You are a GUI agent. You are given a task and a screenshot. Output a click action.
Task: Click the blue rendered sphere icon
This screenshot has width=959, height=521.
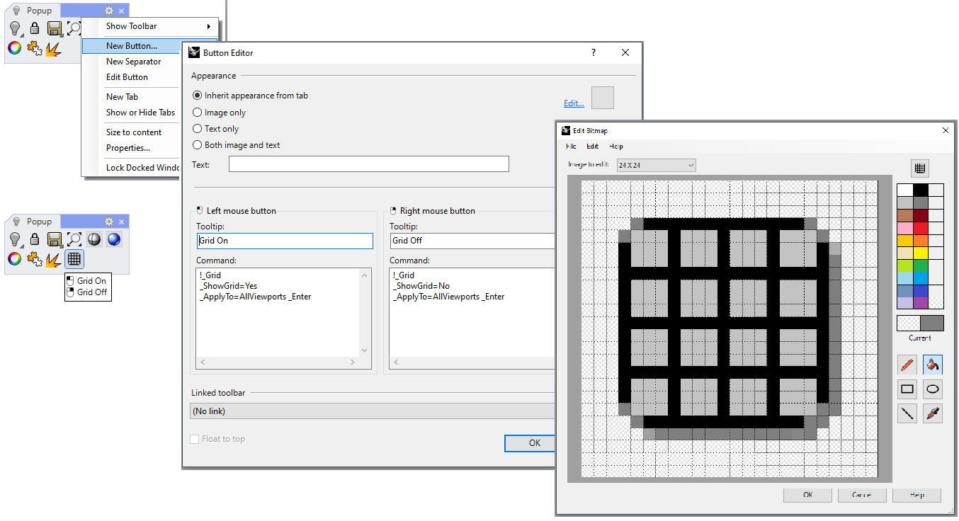[x=113, y=240]
